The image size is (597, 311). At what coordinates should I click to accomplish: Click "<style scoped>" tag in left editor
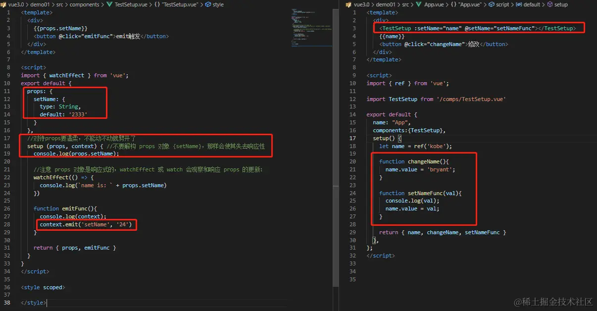tap(43, 287)
